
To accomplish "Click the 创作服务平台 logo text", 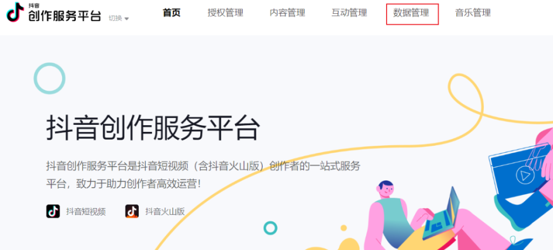I will [x=65, y=16].
